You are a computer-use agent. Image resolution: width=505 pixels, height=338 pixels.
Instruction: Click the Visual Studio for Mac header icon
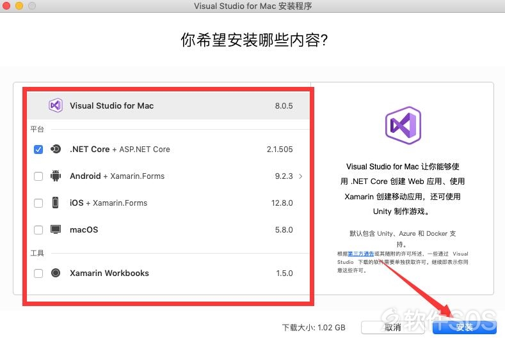(x=56, y=105)
